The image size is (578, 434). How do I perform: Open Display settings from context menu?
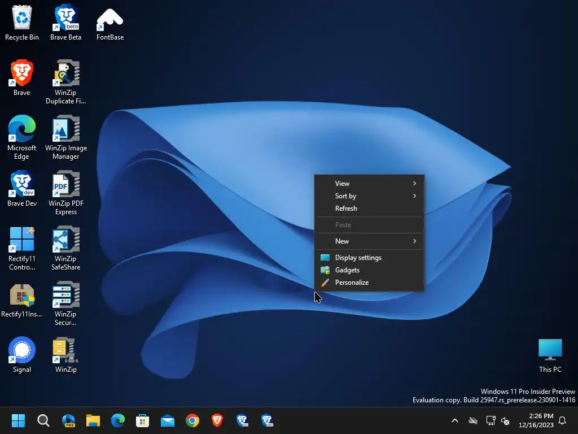click(369, 258)
